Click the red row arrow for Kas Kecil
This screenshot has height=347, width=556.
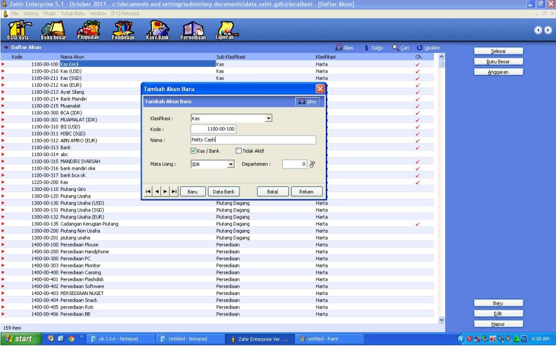pyautogui.click(x=3, y=64)
